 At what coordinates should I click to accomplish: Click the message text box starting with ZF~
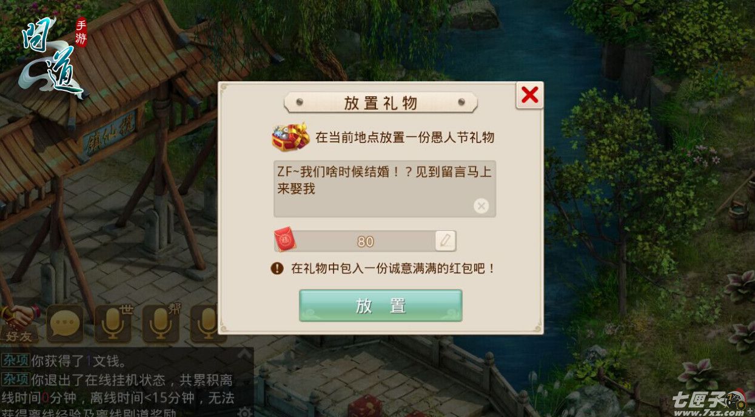[384, 188]
